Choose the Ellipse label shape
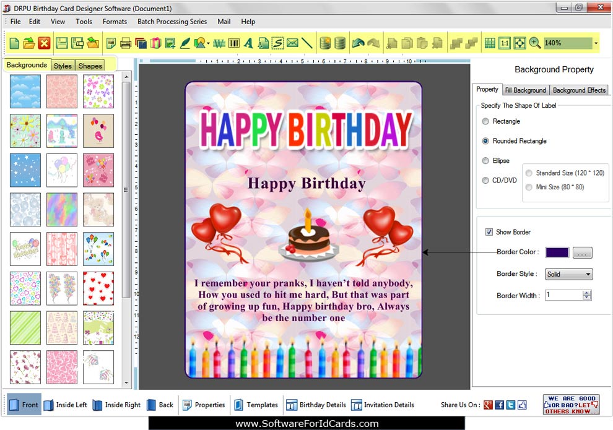This screenshot has height=430, width=613. [485, 161]
